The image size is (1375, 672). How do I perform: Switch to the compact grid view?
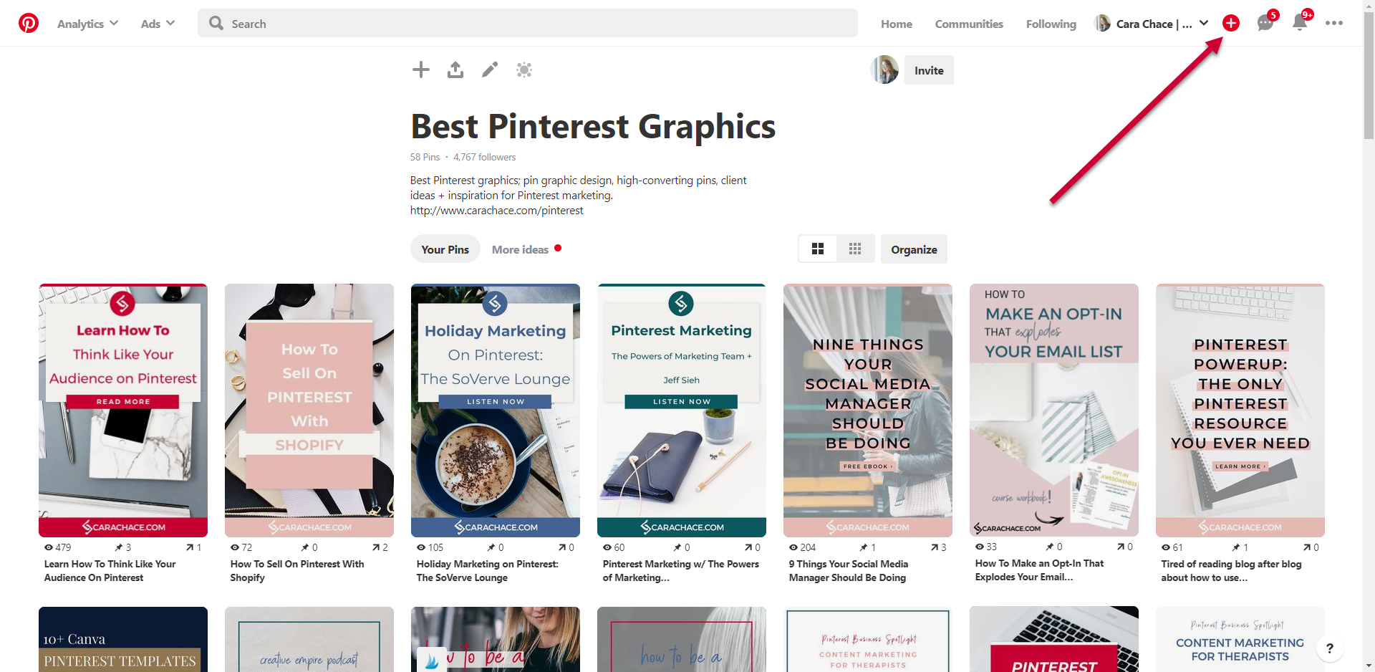point(855,249)
